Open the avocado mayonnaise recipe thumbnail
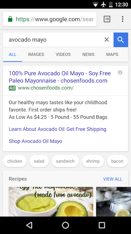The width and height of the screenshot is (131, 234). 51,201
